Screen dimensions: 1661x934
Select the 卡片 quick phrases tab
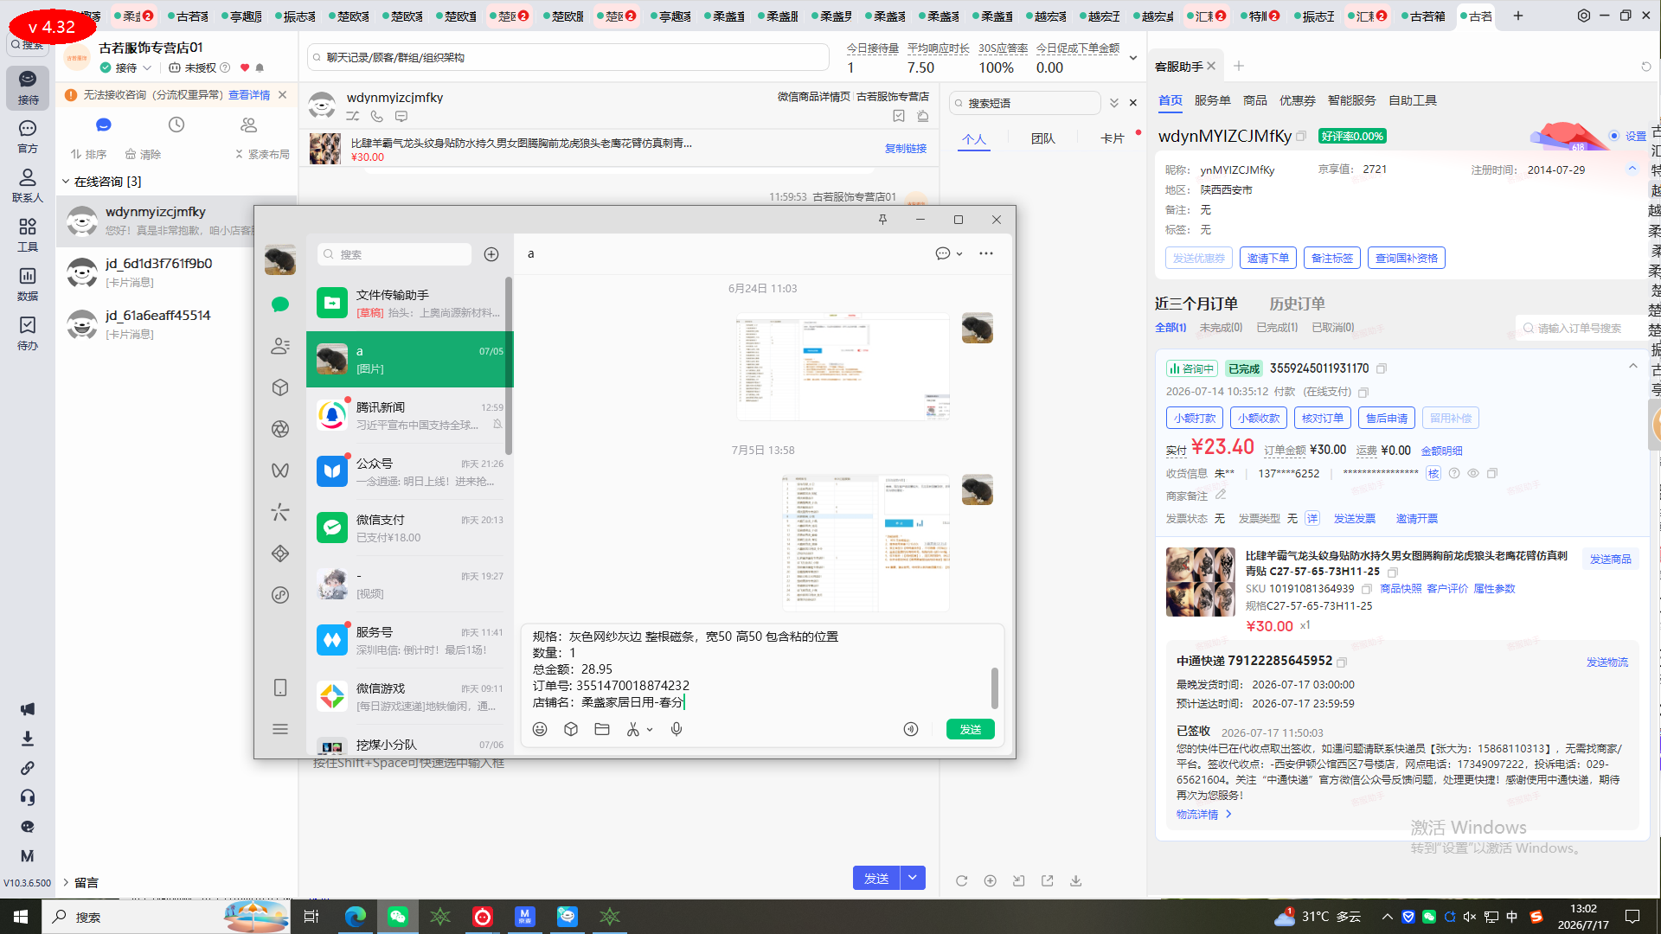click(1113, 138)
